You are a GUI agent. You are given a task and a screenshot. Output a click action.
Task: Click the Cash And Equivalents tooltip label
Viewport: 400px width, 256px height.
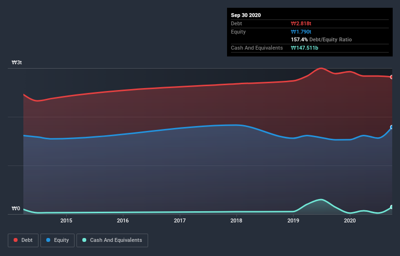[x=257, y=48]
